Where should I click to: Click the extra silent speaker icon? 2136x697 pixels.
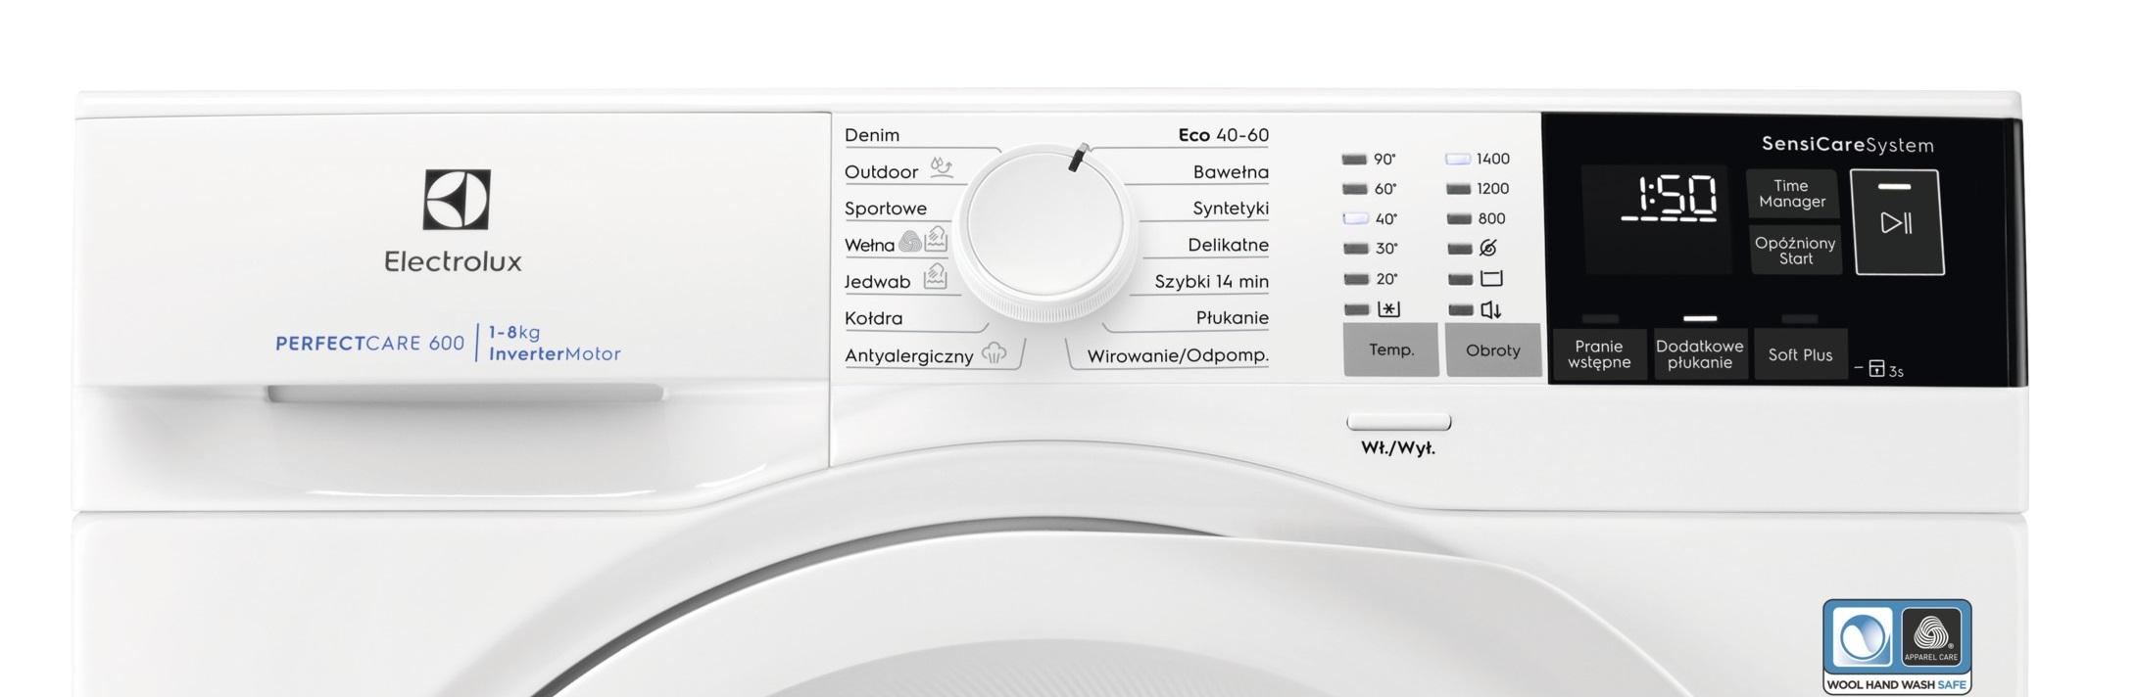tap(1490, 310)
